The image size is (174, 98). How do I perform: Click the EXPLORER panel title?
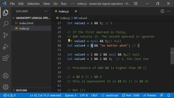click(x=22, y=11)
